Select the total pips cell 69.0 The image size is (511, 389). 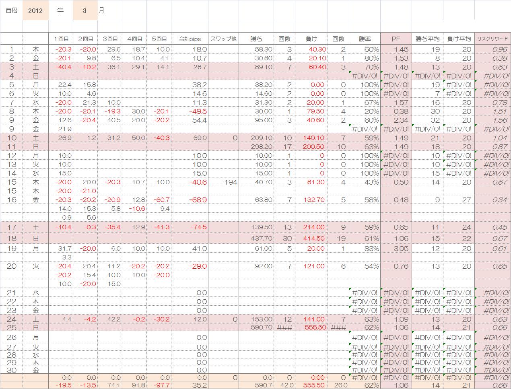(x=190, y=138)
